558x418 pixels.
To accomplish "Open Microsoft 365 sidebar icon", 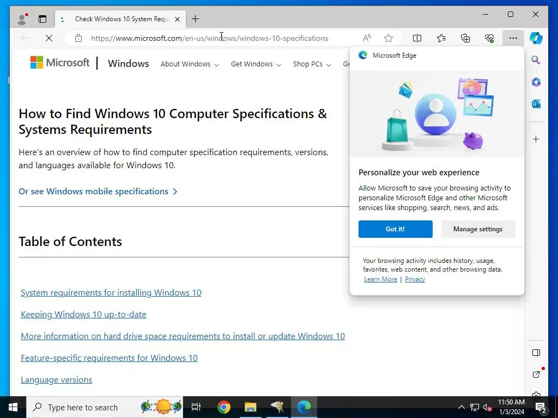I will click(536, 82).
